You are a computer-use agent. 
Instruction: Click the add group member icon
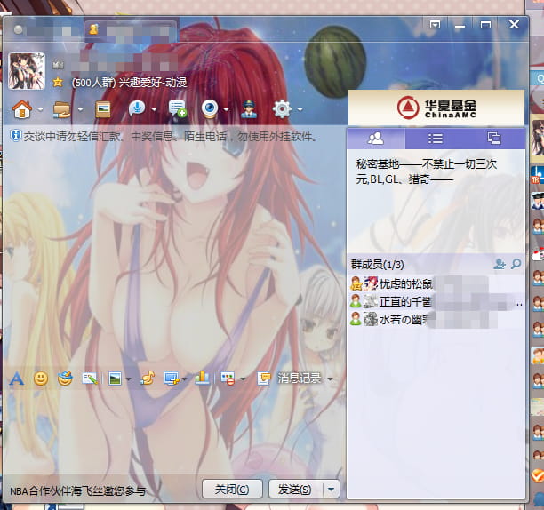tap(500, 264)
